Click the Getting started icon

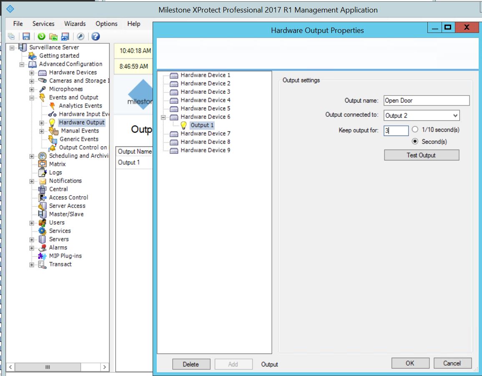[x=32, y=55]
